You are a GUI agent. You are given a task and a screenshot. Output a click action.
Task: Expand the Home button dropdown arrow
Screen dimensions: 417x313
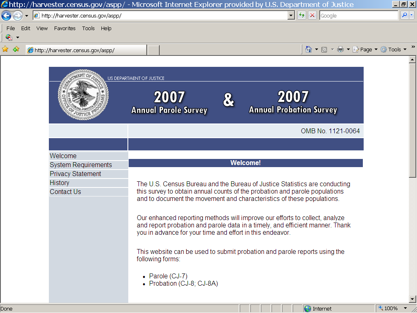click(x=316, y=49)
